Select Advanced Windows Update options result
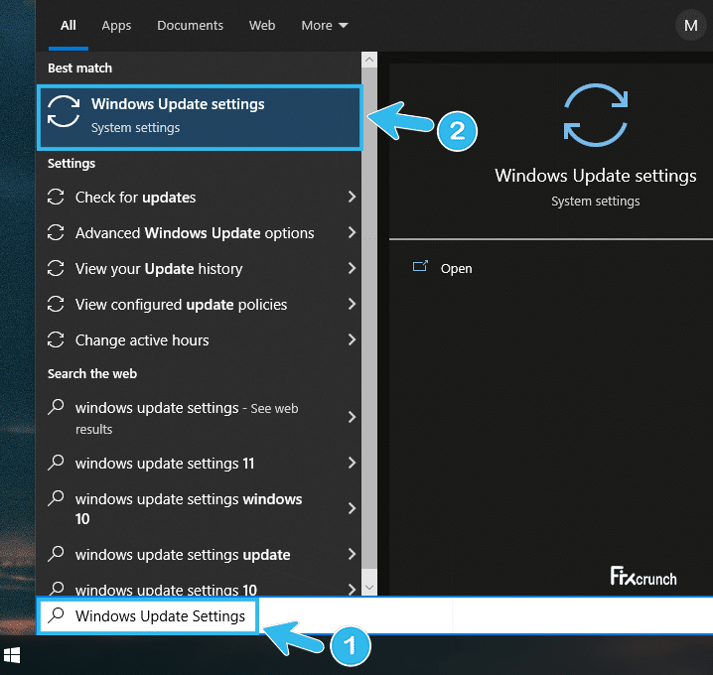The height and width of the screenshot is (675, 713). (x=200, y=232)
